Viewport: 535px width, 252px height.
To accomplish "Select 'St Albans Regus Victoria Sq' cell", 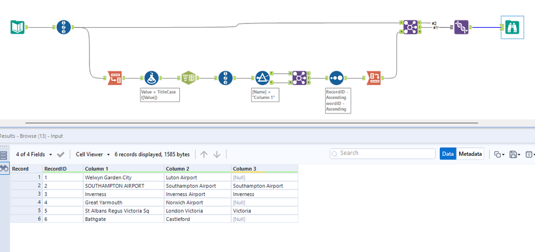I will point(124,211).
